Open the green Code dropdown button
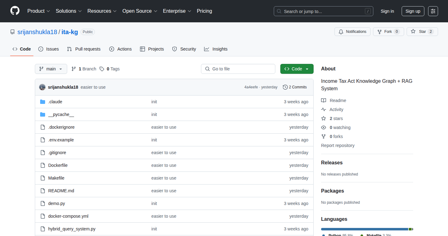Screen dimensions: 448x236 297,69
